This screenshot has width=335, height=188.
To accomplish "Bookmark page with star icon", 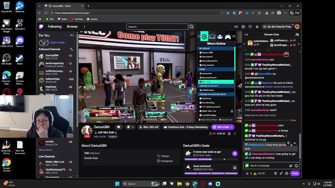I will coord(221,13).
